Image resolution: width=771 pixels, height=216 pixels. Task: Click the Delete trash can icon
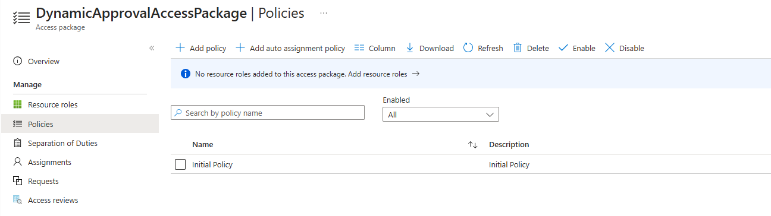click(x=518, y=48)
